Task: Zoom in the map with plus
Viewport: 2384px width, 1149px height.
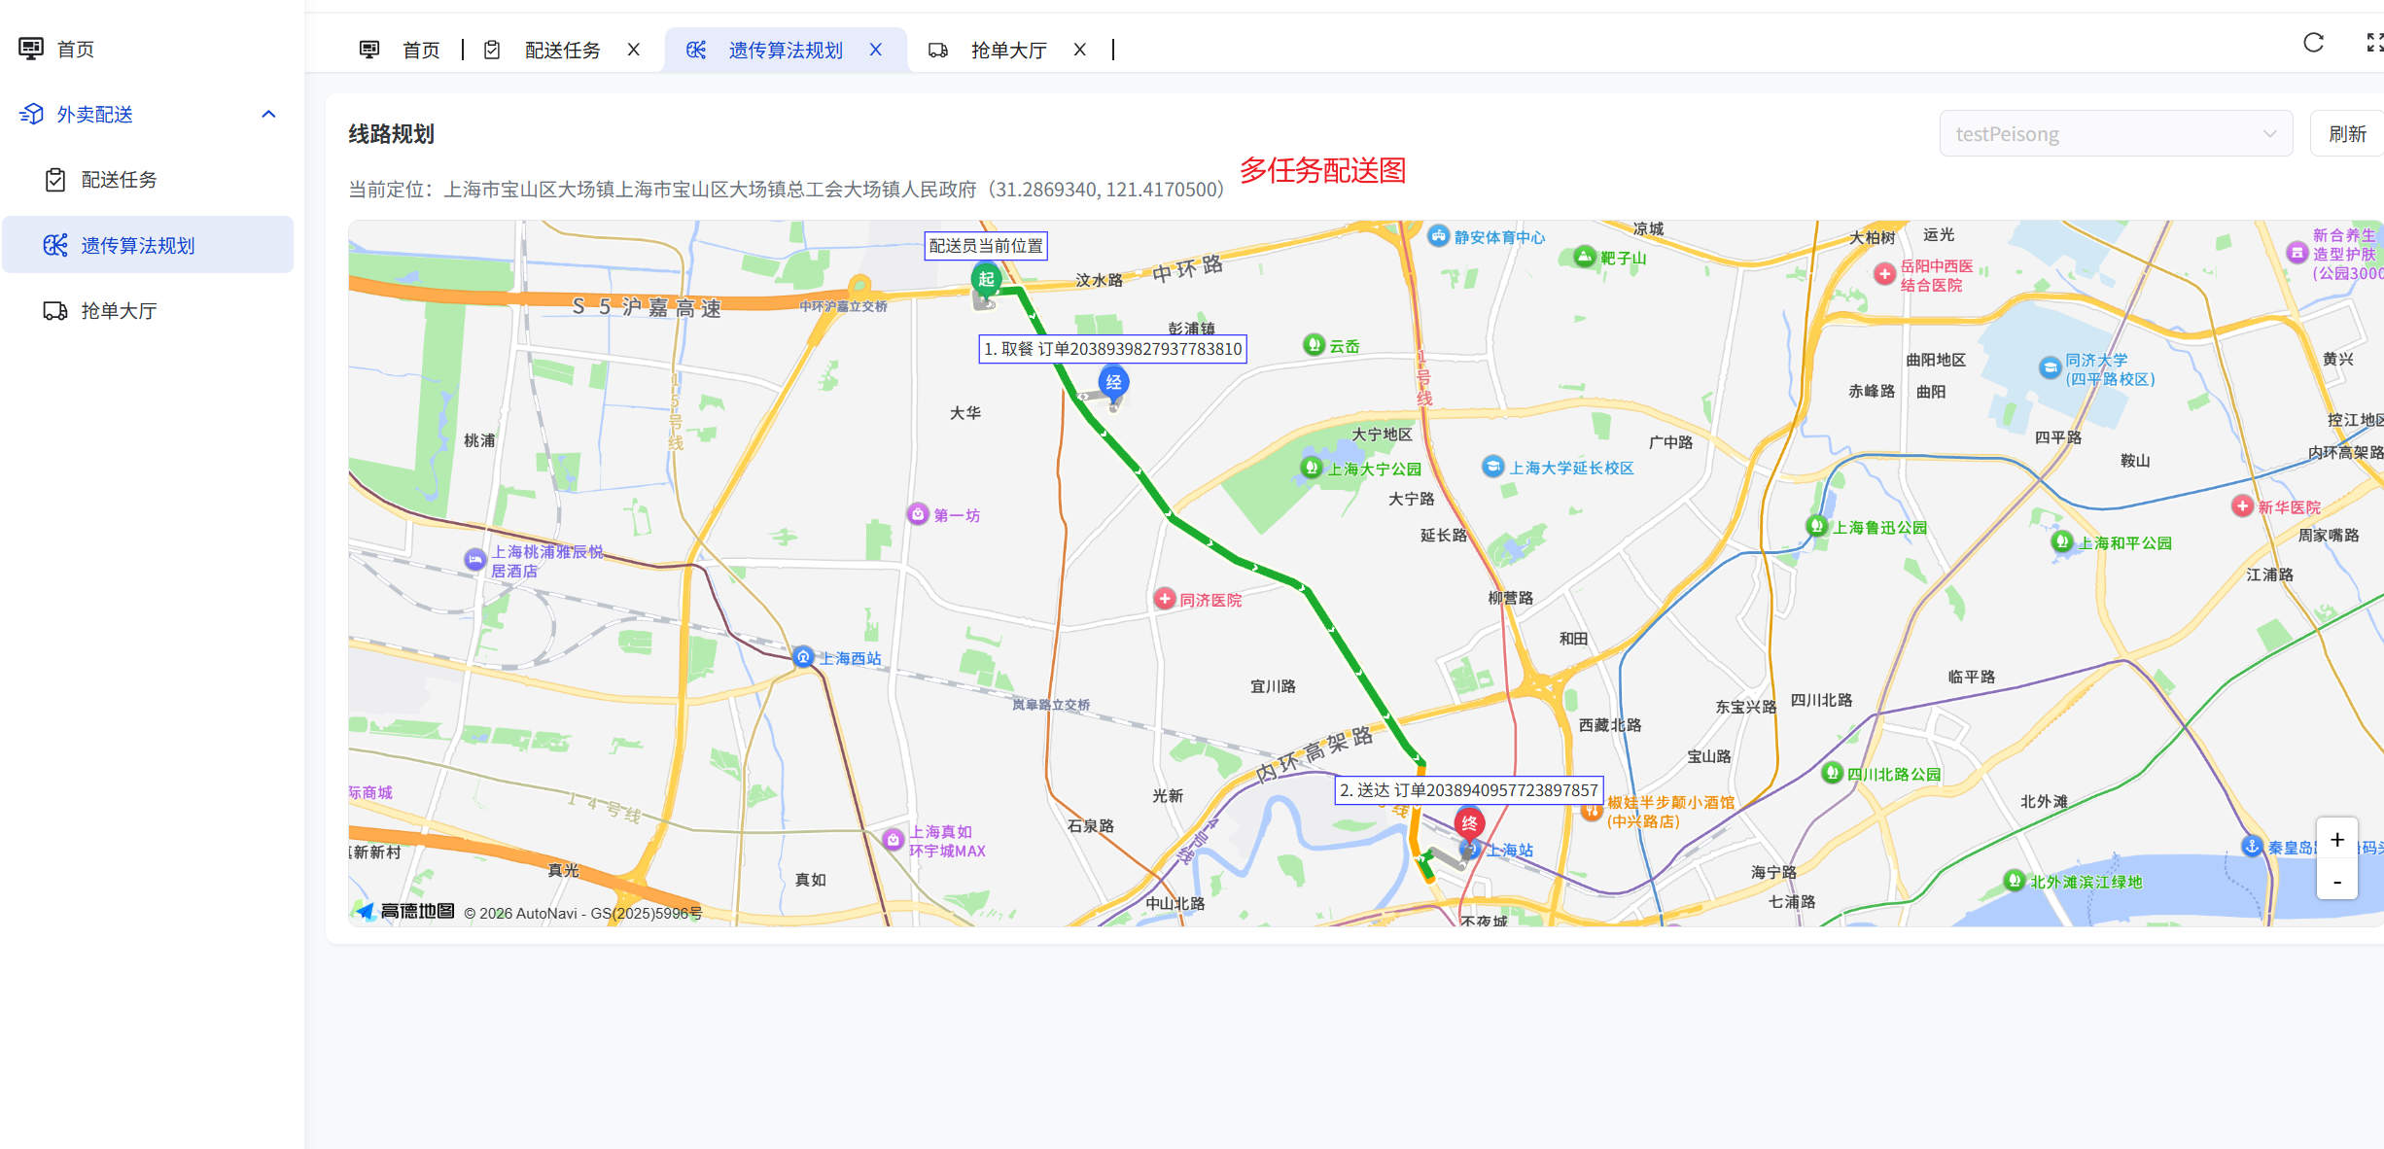Action: (2336, 840)
